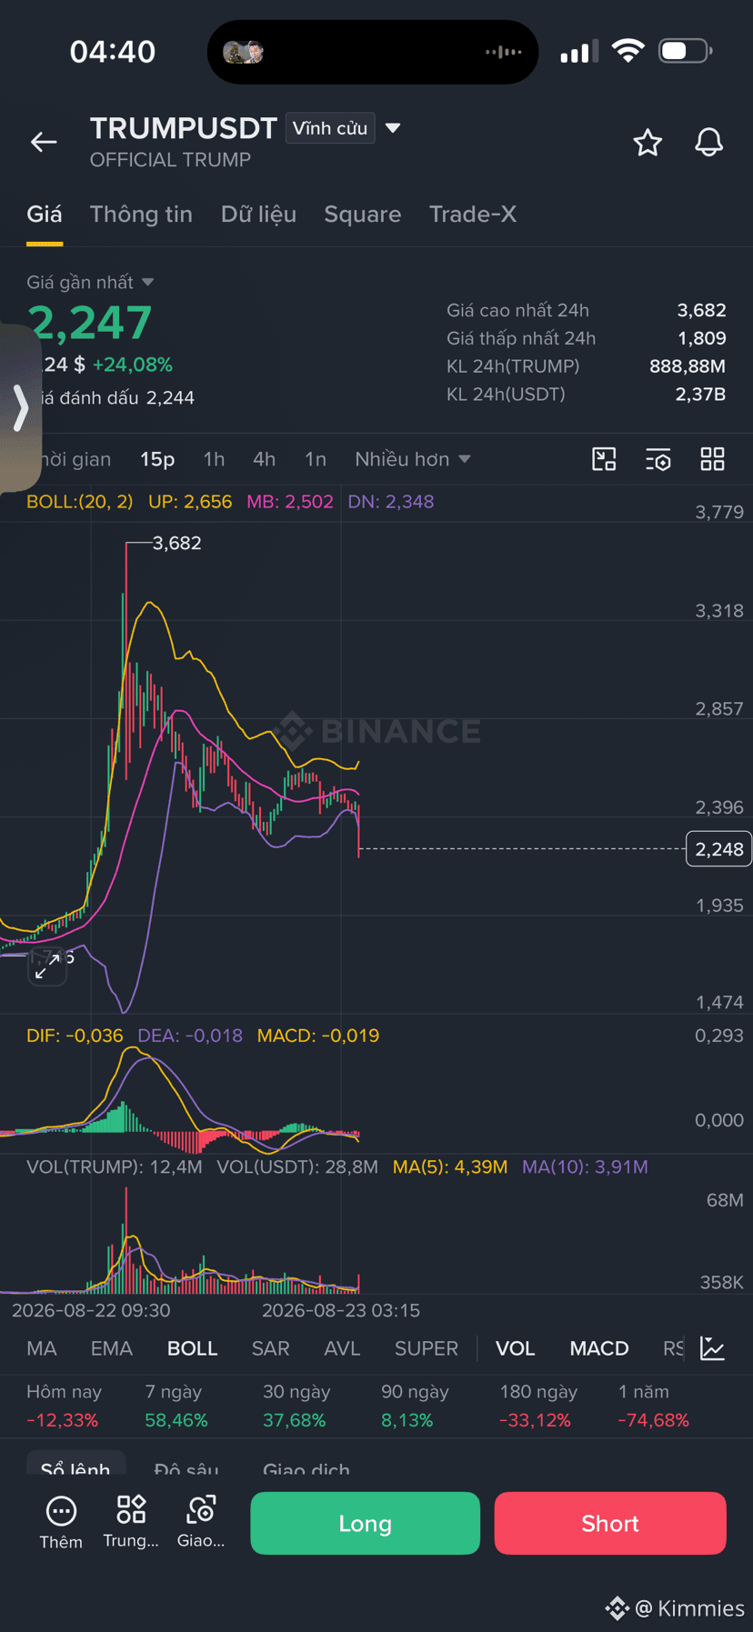This screenshot has height=1632, width=753.
Task: Toggle the SUPER indicator
Action: 427,1348
